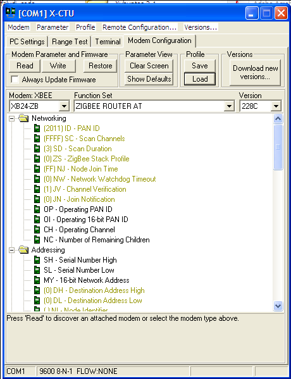The width and height of the screenshot is (291, 379).
Task: Click the Read button
Action: click(25, 66)
